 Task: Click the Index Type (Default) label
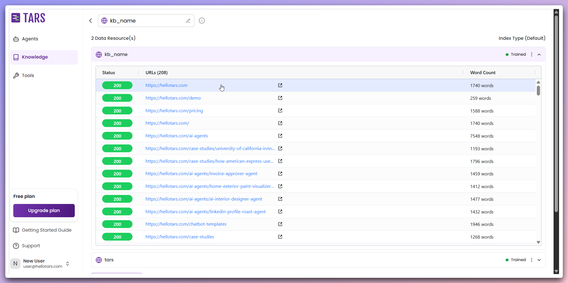522,38
